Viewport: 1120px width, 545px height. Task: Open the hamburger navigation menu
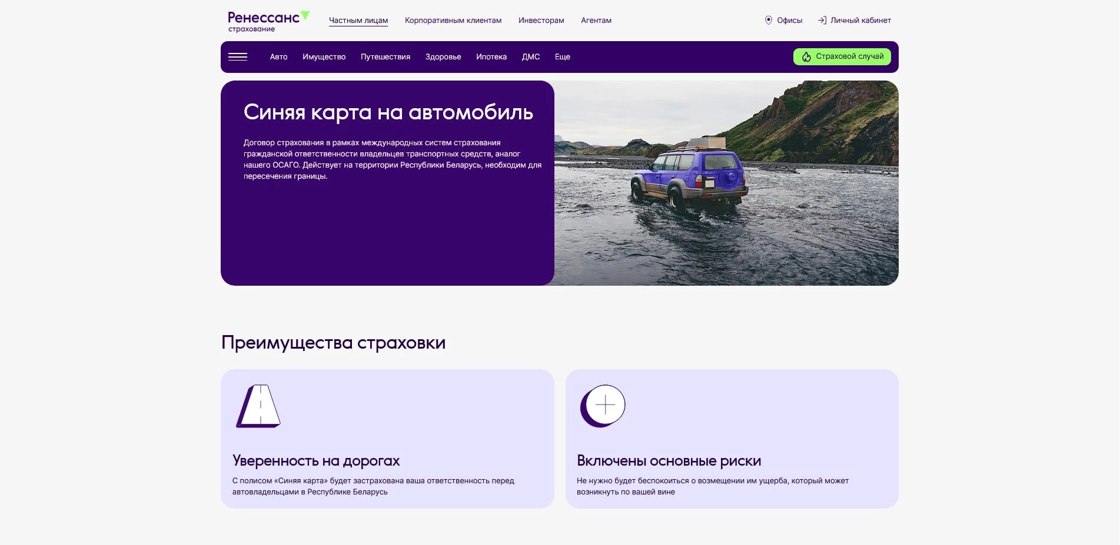tap(239, 56)
